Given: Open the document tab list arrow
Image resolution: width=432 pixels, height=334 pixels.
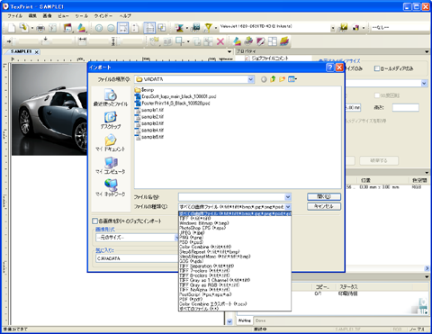Looking at the screenshot, I should point(229,51).
